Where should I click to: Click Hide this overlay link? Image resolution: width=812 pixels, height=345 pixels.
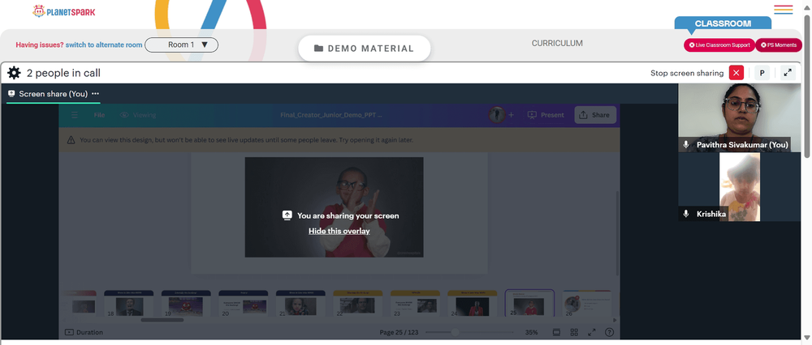click(339, 231)
